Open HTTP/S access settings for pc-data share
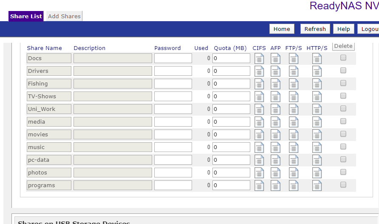 [x=317, y=160]
